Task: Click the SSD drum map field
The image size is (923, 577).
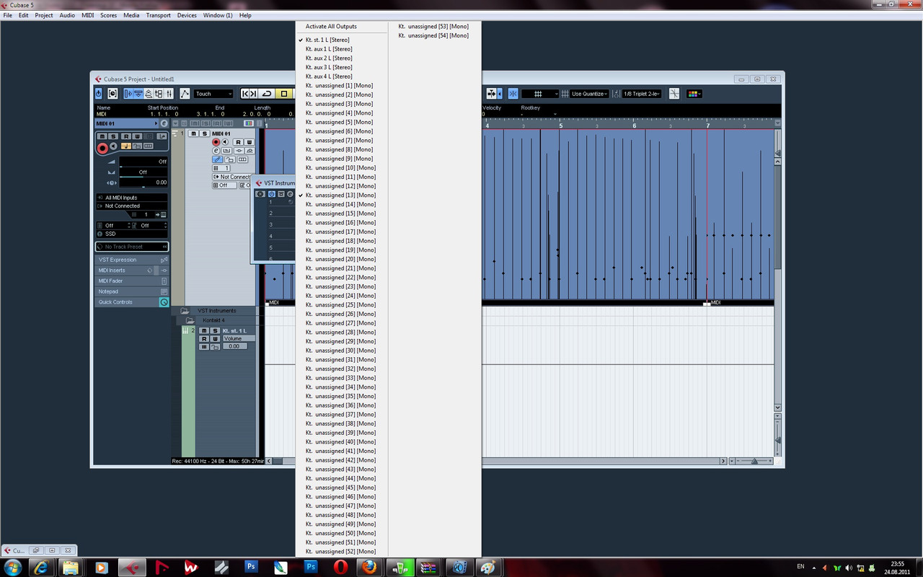Action: (x=132, y=234)
